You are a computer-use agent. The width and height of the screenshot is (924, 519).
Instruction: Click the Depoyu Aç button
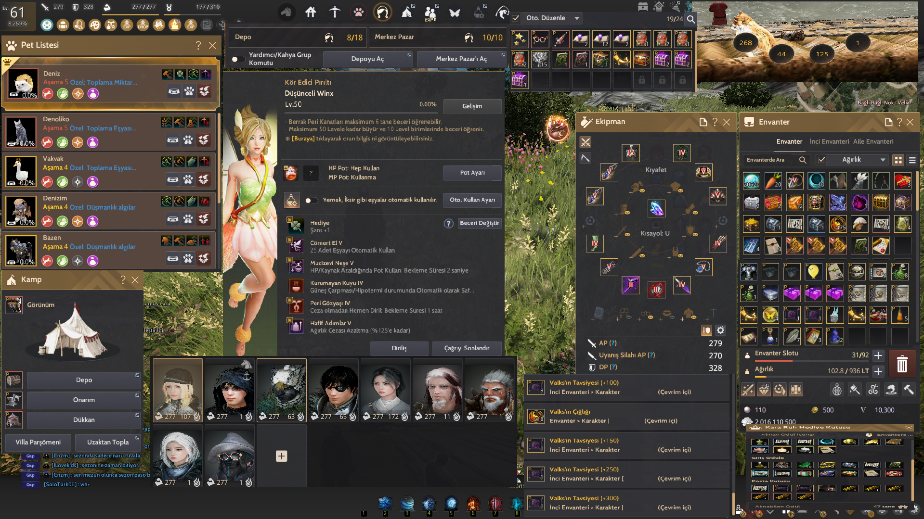coord(367,59)
